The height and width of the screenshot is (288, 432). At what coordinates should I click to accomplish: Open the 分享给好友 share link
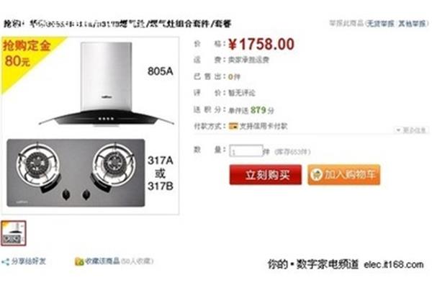[x=28, y=261]
